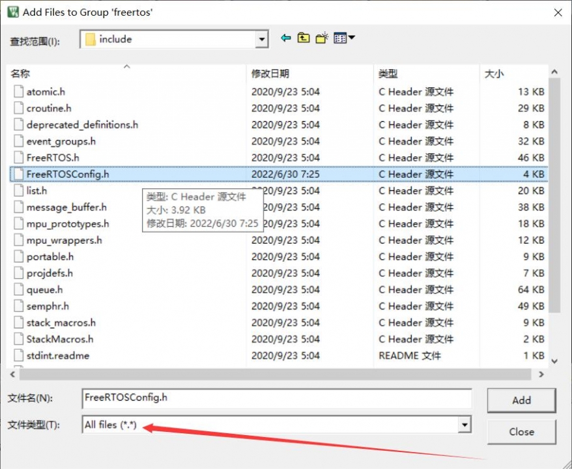Select the file message_buffer.h
This screenshot has width=572, height=469.
click(66, 207)
